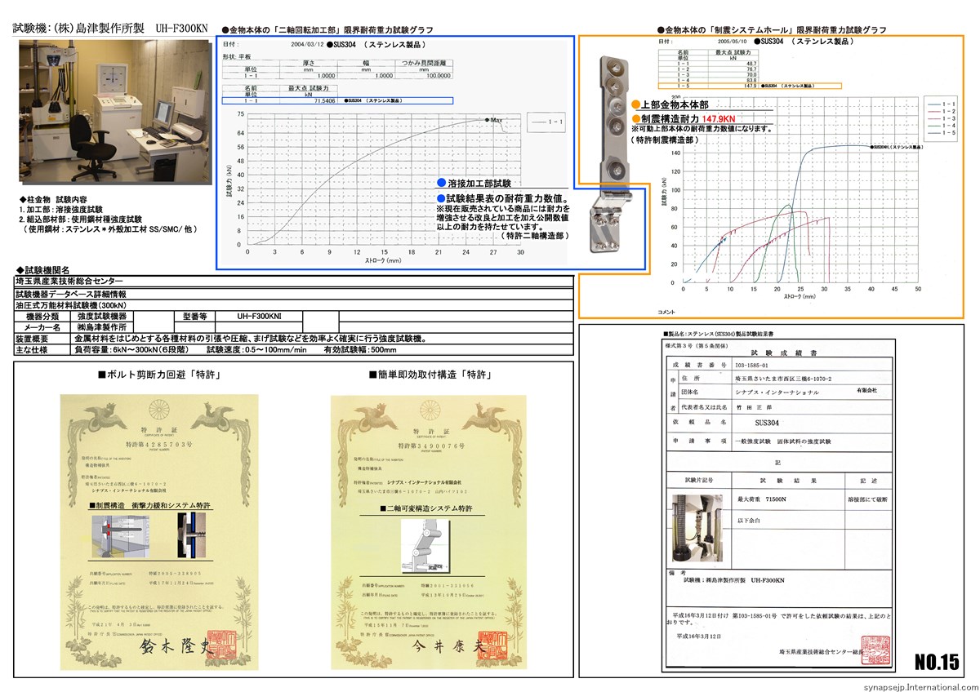Click the '機器分類' header cell
Viewport: 980px width, 692px height.
pyautogui.click(x=43, y=315)
